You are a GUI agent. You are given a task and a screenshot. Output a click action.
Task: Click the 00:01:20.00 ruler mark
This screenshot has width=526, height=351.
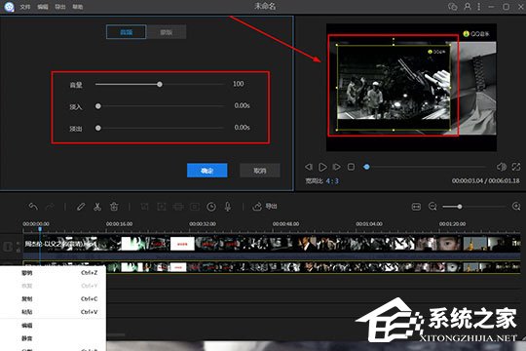coord(452,223)
